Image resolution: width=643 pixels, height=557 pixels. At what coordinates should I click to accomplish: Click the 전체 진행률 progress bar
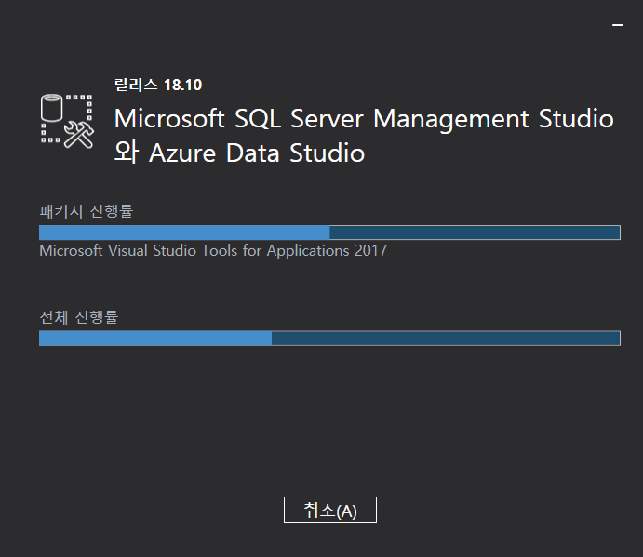(x=329, y=338)
